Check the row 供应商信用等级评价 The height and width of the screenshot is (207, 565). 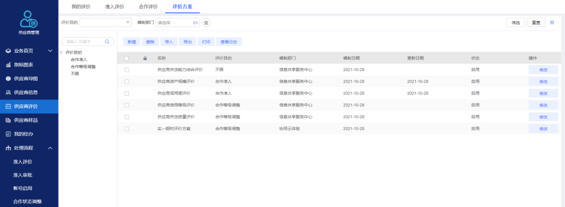tap(127, 105)
